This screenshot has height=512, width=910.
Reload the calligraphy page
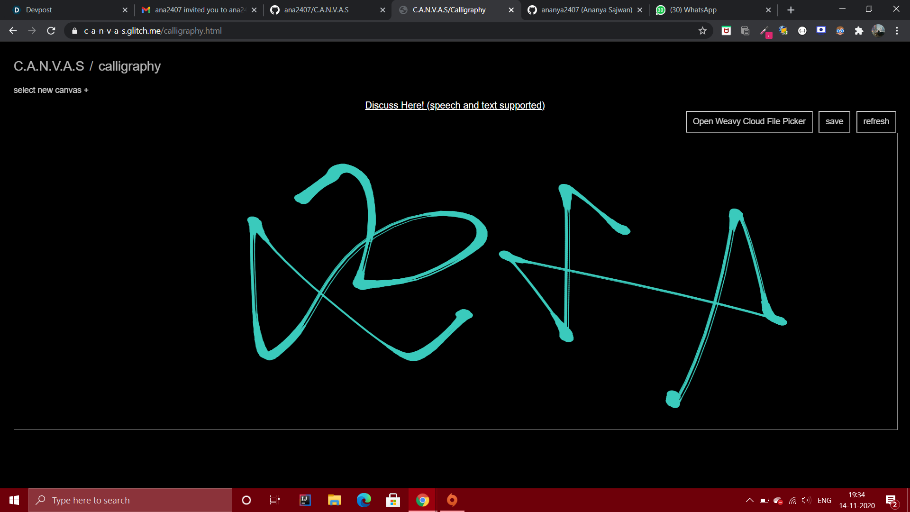51,31
